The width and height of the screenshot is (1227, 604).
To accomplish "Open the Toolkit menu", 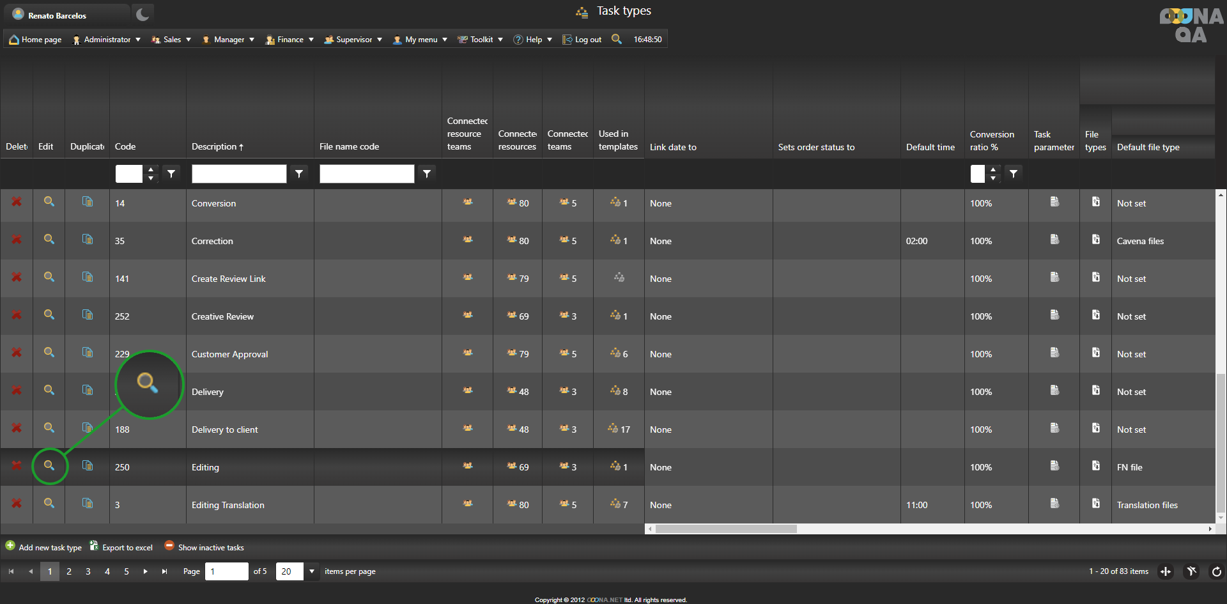I will 481,40.
